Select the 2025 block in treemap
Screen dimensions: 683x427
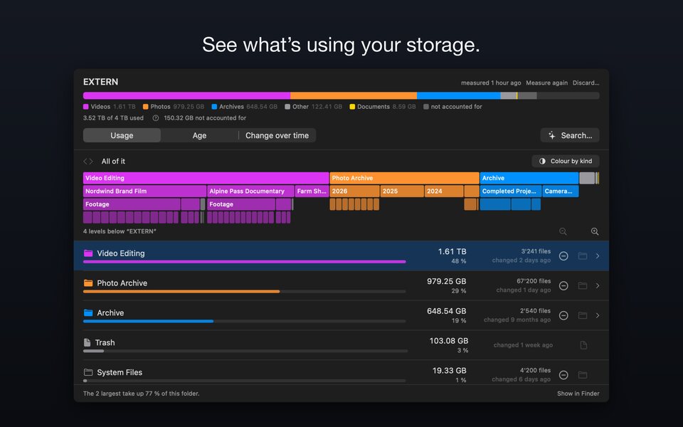click(402, 191)
